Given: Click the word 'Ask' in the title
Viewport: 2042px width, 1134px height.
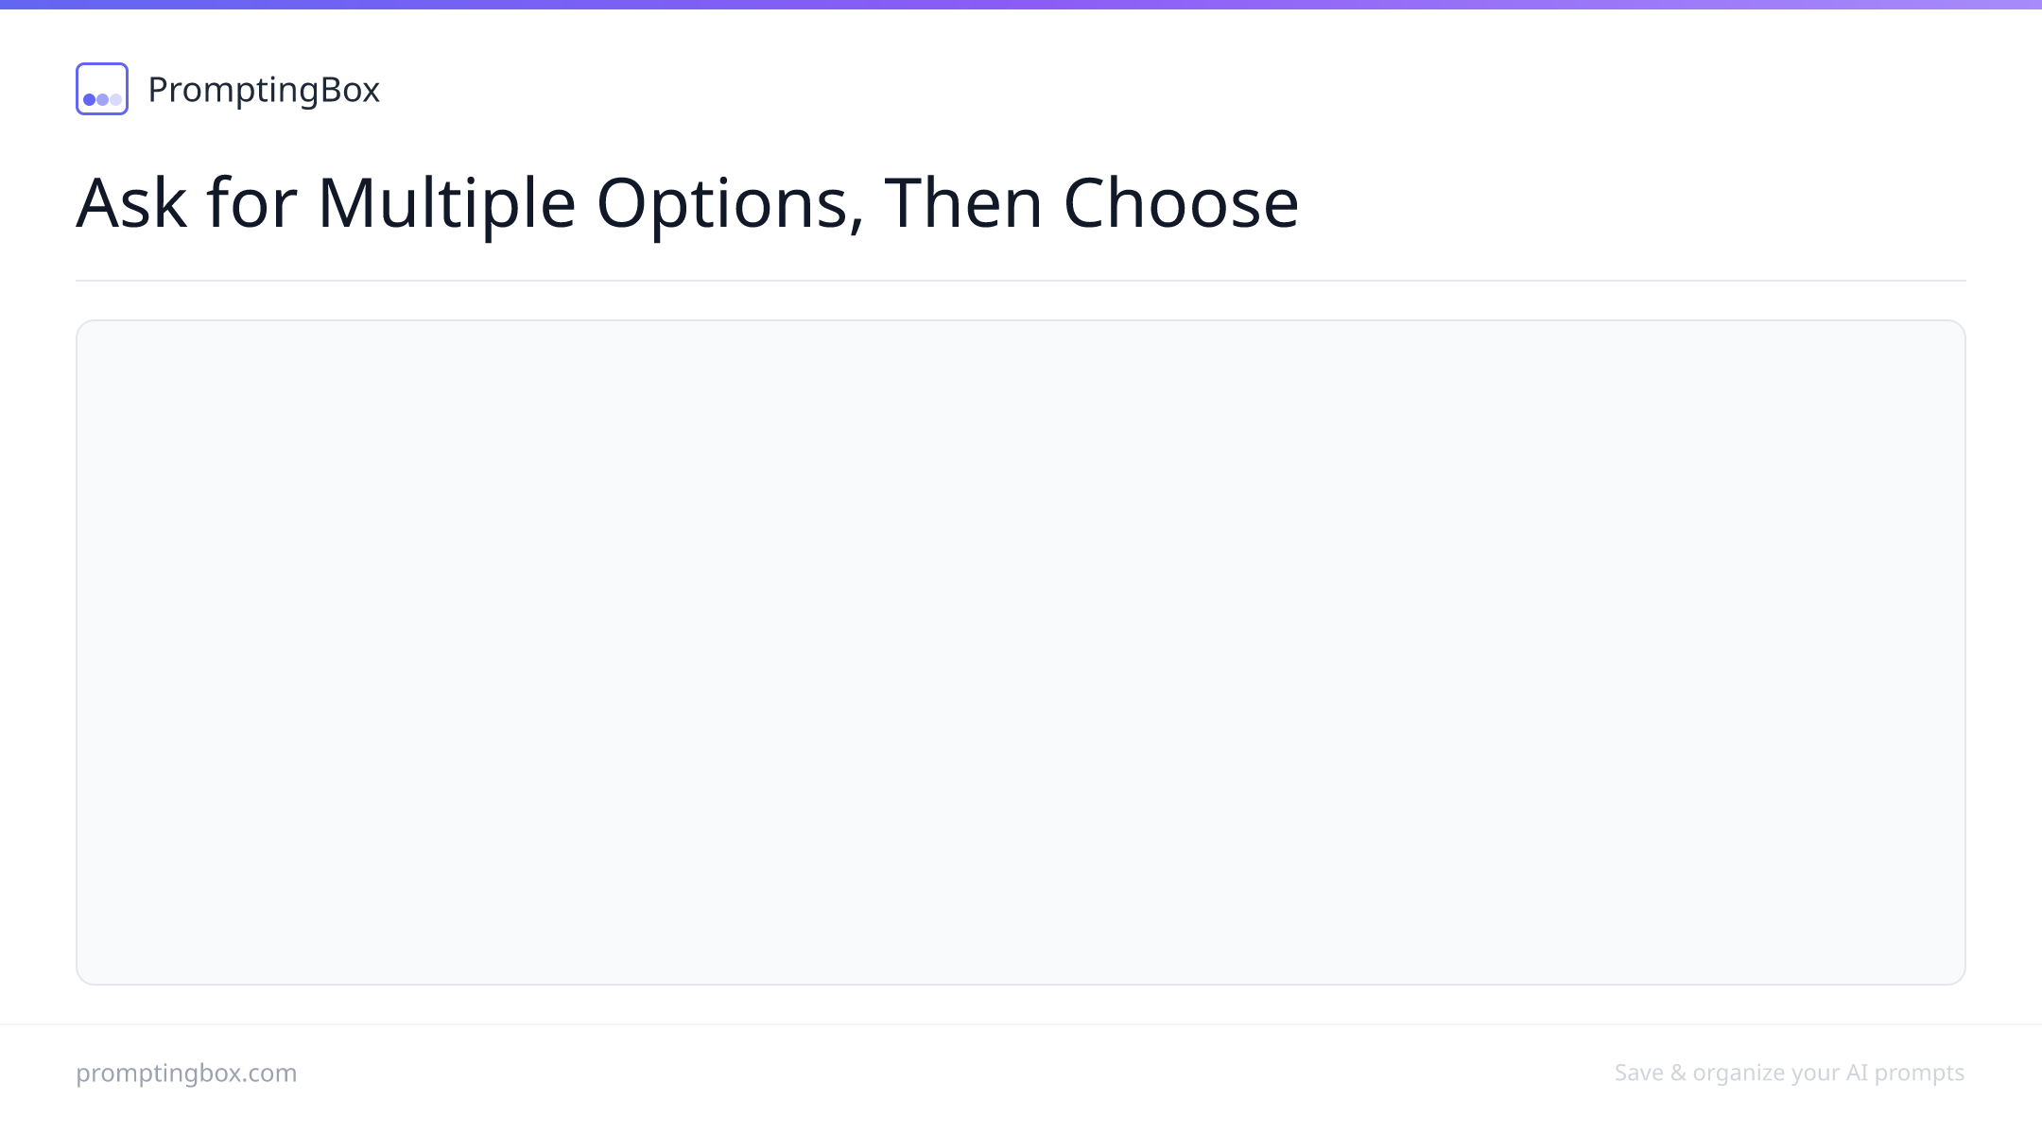Looking at the screenshot, I should [x=131, y=202].
